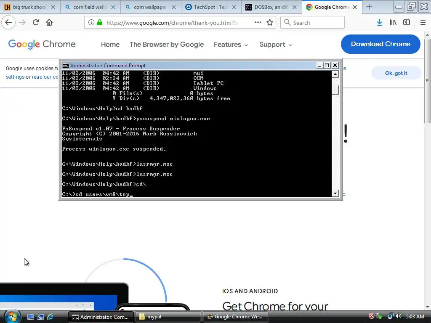Select the Google Chrome tab
Viewport: 431px width, 323px height.
(x=332, y=7)
